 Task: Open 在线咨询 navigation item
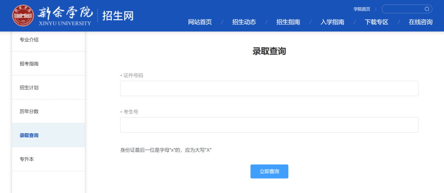point(421,22)
